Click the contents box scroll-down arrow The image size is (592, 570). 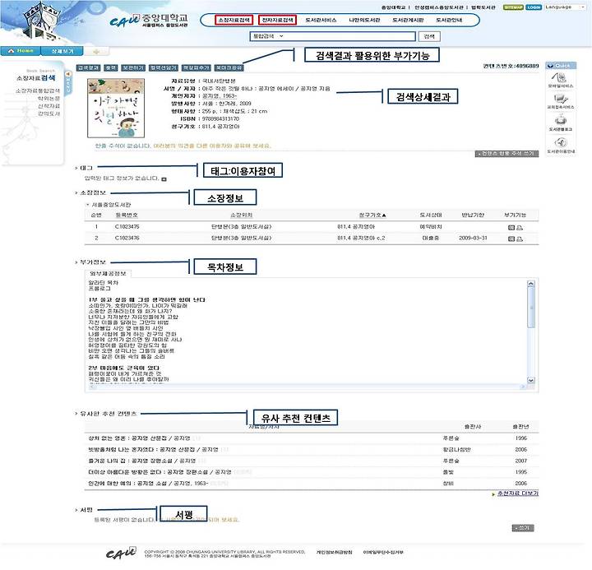pyautogui.click(x=531, y=380)
